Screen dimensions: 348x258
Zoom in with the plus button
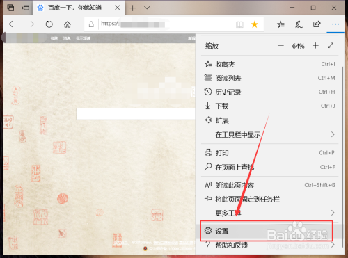315,46
